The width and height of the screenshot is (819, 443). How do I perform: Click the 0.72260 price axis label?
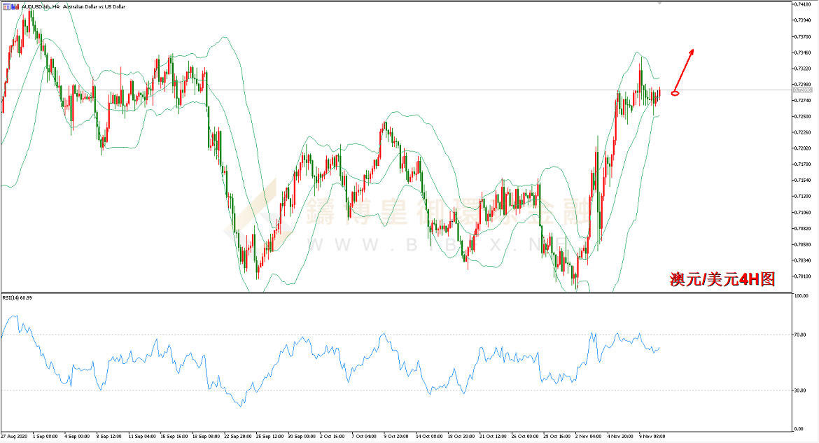tap(803, 132)
